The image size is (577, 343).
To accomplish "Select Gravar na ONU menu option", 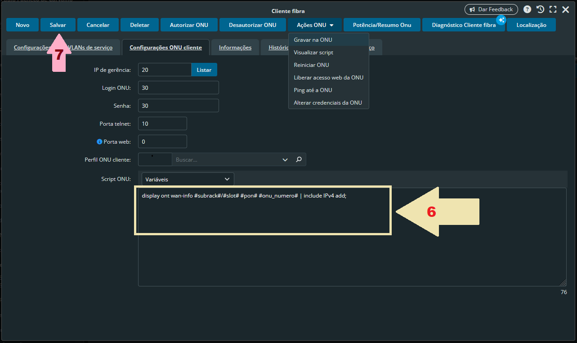I will pos(313,40).
